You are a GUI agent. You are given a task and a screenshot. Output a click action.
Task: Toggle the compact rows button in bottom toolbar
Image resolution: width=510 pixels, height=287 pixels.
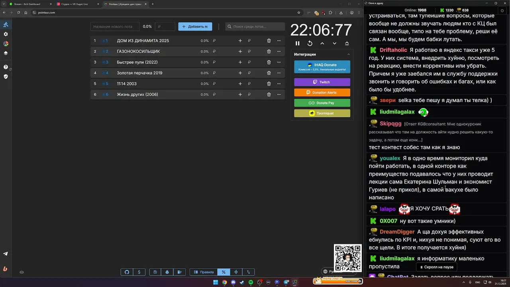tap(236, 272)
